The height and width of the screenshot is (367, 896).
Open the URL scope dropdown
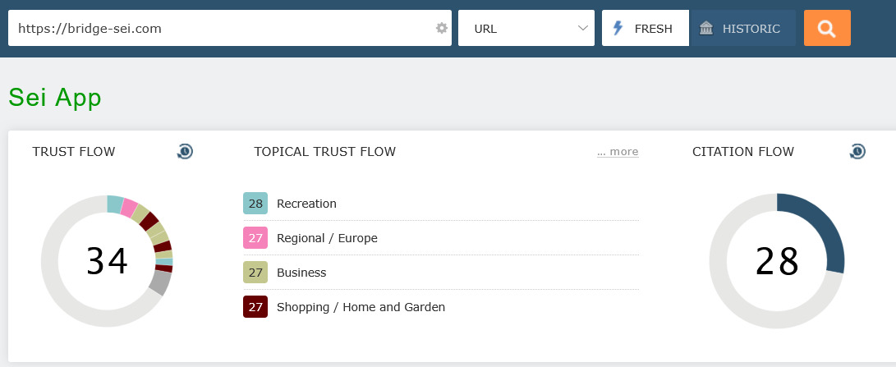coord(526,29)
